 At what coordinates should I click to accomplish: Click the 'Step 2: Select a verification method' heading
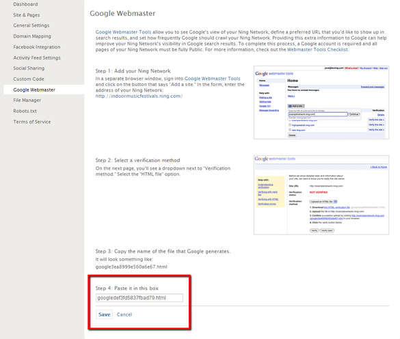[137, 160]
